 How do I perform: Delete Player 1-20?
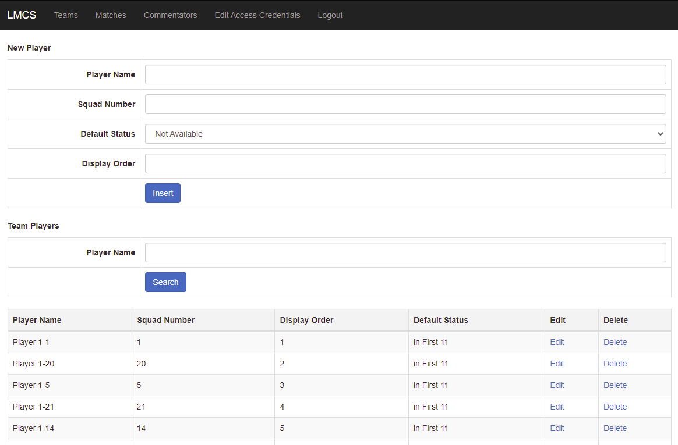pos(615,364)
